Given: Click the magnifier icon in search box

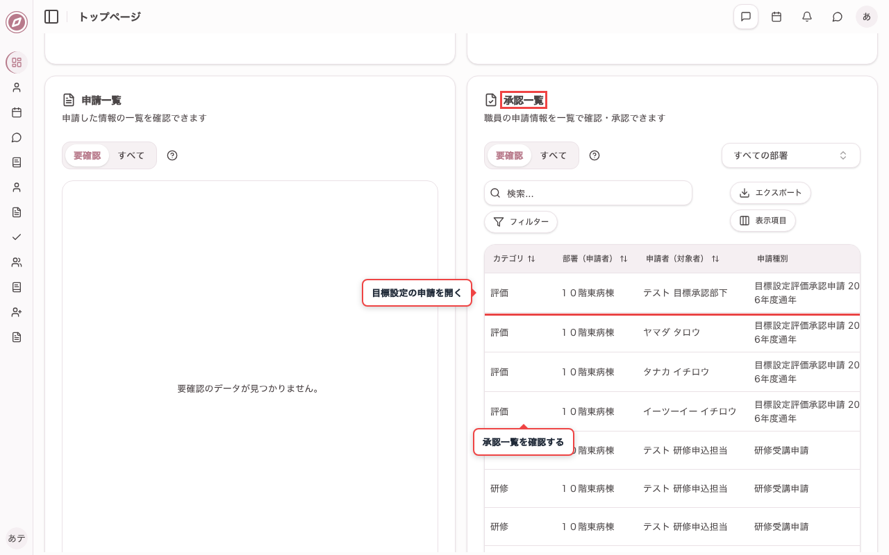Looking at the screenshot, I should tap(495, 193).
